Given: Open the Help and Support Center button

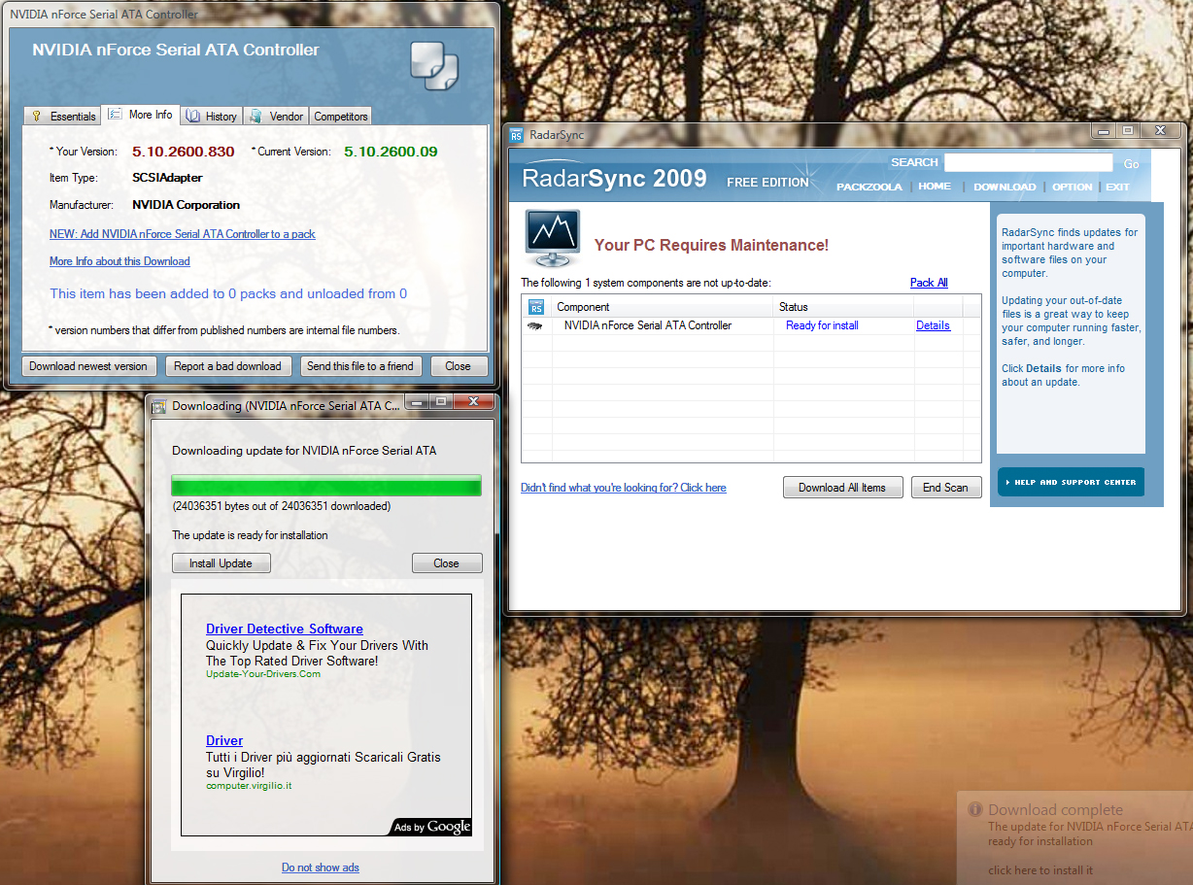Looking at the screenshot, I should [1072, 482].
